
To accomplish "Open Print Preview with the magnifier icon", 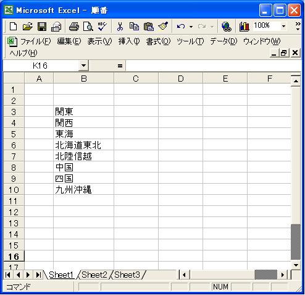I will pyautogui.click(x=88, y=27).
